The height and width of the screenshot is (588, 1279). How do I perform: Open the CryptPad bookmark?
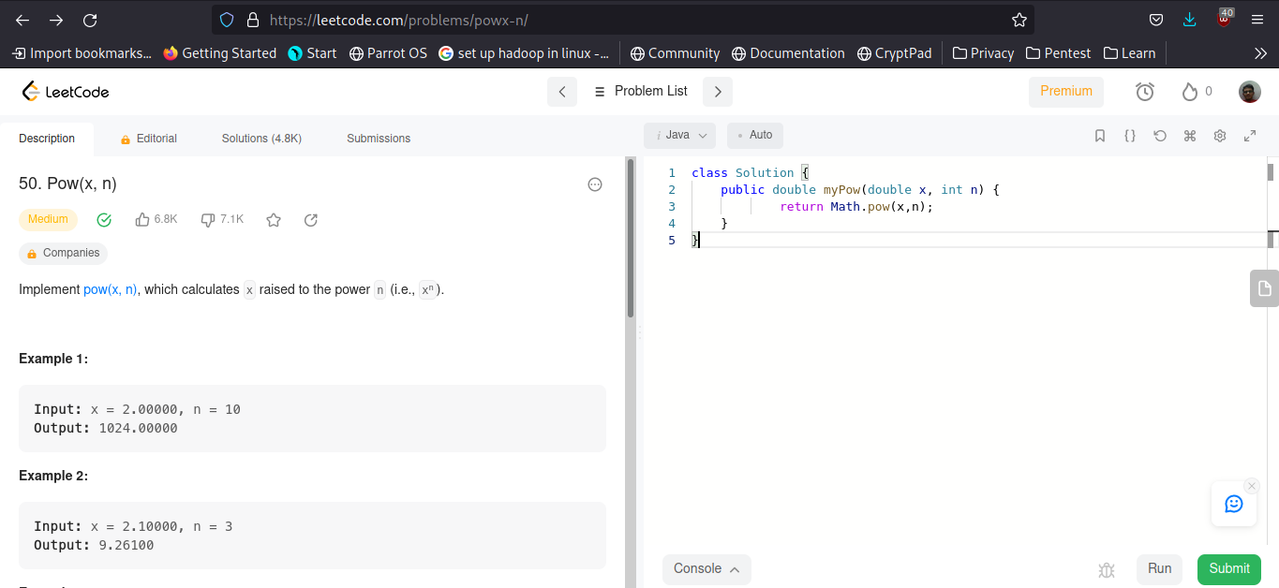[x=894, y=53]
